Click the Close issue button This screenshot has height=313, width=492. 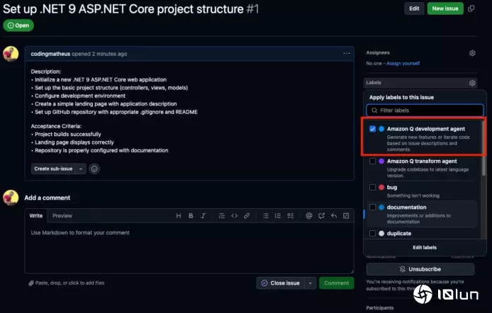click(x=280, y=283)
